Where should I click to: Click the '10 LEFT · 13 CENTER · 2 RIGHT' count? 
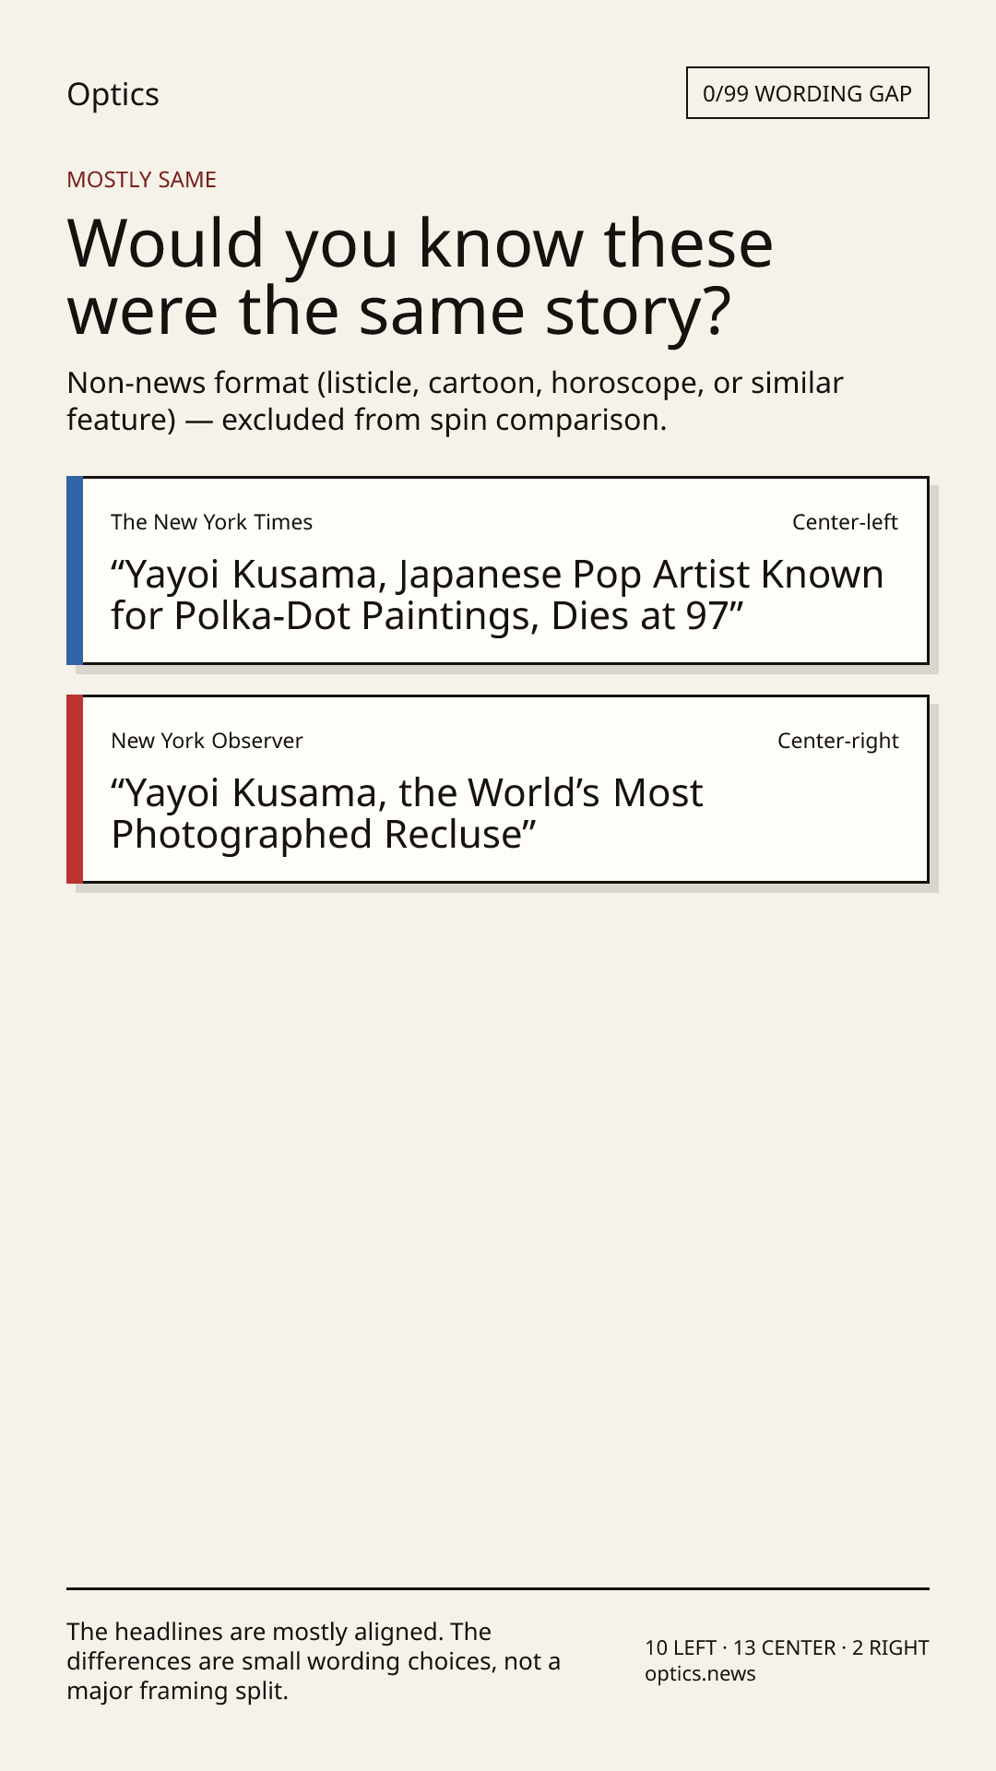pyautogui.click(x=787, y=1647)
